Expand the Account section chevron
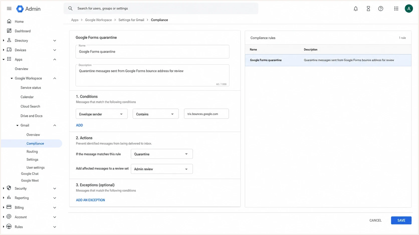The width and height of the screenshot is (419, 235). (55, 217)
